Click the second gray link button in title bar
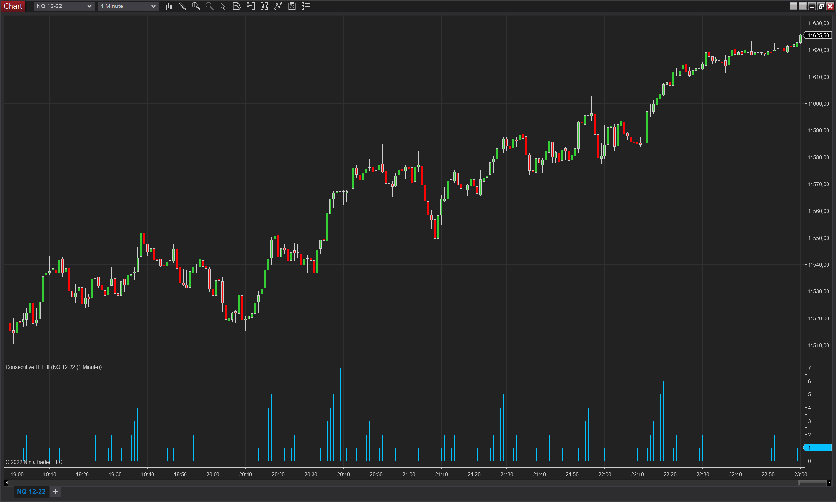 click(802, 6)
